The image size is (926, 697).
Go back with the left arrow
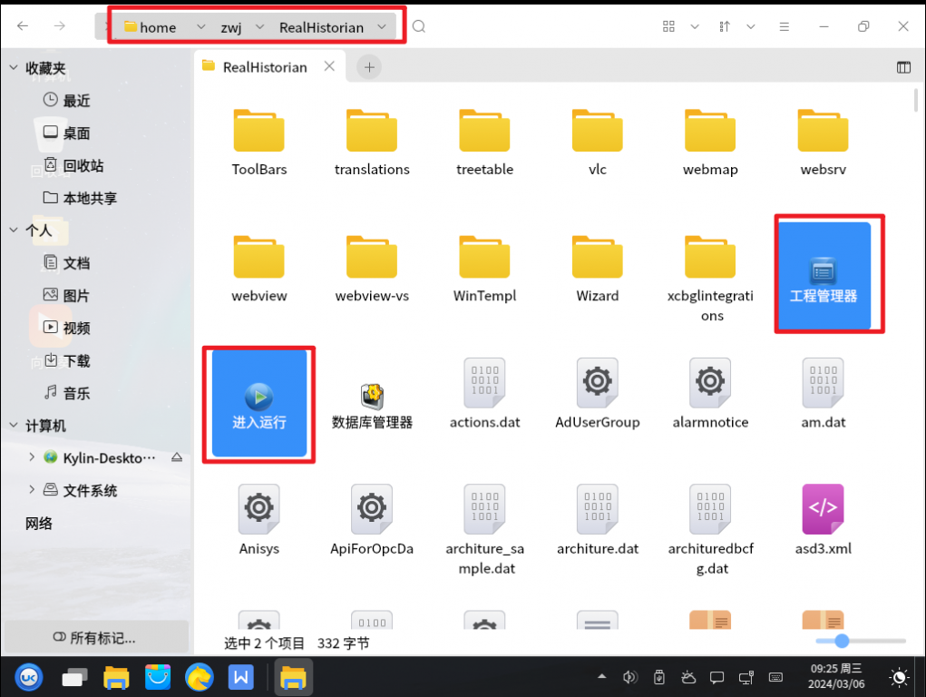(x=23, y=26)
